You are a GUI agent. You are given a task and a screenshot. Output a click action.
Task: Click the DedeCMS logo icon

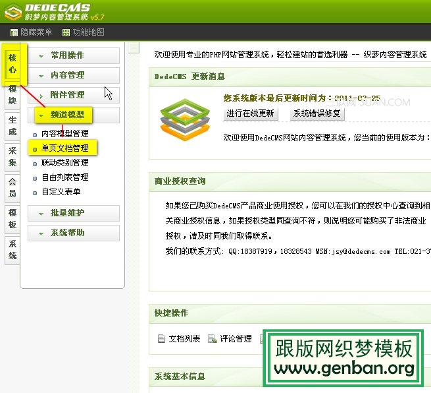[x=13, y=12]
